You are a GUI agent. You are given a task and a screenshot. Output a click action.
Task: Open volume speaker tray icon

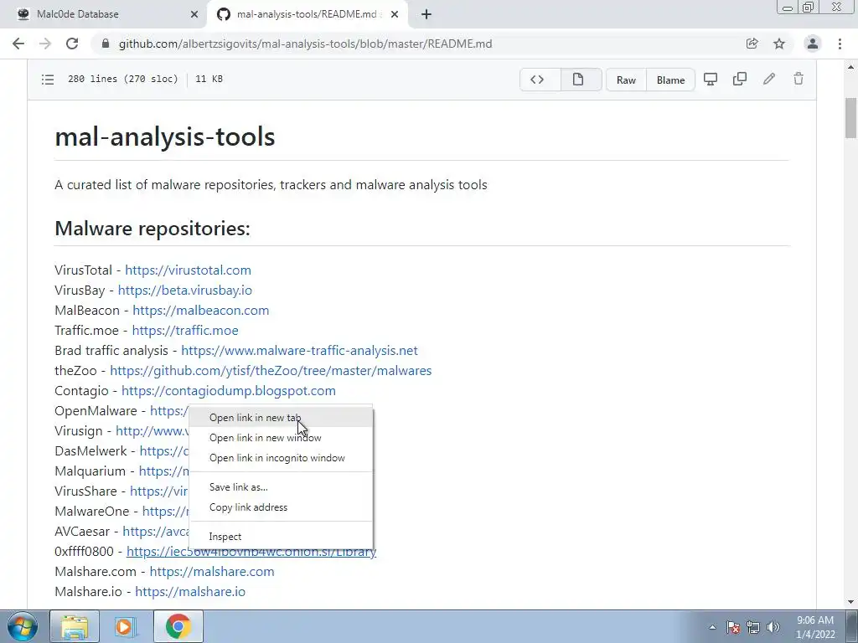(x=773, y=627)
